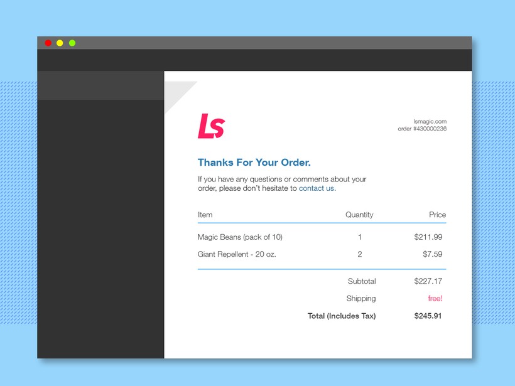Click the "Quantity" column header
This screenshot has height=386, width=515.
[x=359, y=215]
